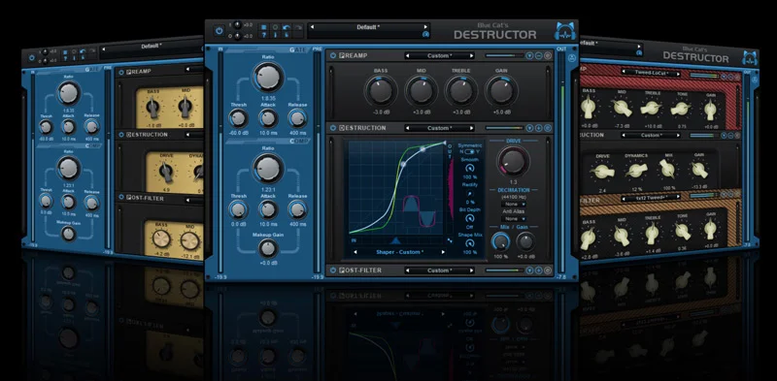The height and width of the screenshot is (381, 777).
Task: Open the Anti Alias None dropdown
Action: 514,219
